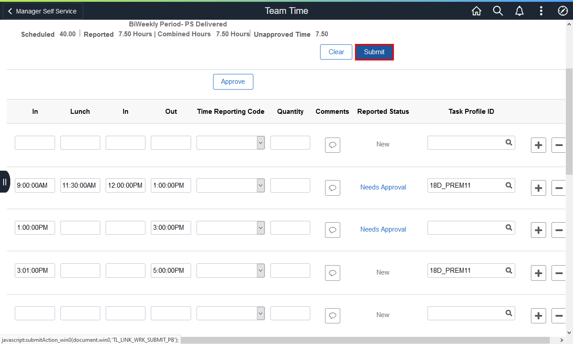Image resolution: width=573 pixels, height=344 pixels.
Task: Open the Actions three-dot menu
Action: (x=541, y=11)
